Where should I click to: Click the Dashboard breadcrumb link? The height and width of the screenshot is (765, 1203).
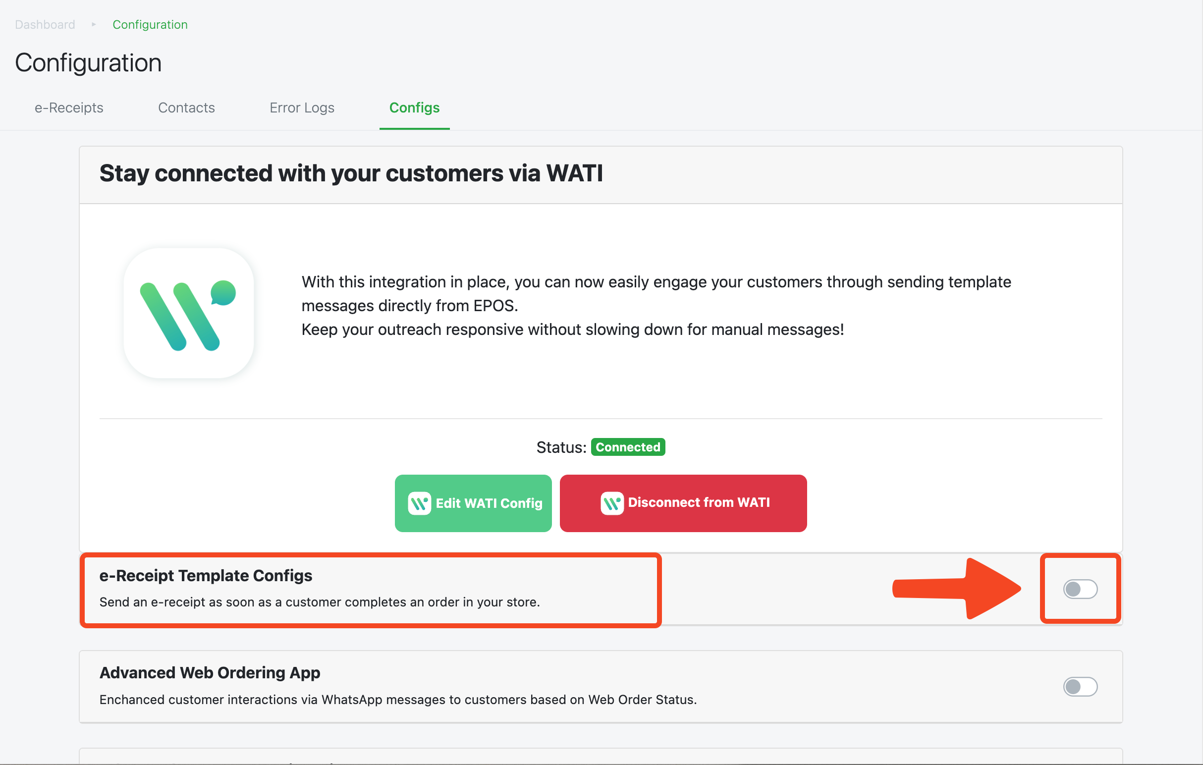[45, 24]
